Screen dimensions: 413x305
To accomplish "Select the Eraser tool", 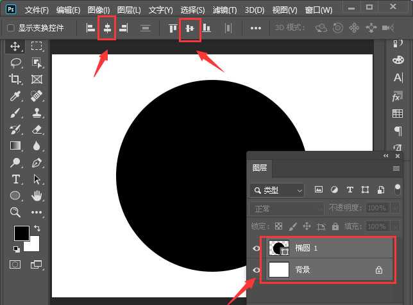I will (x=37, y=129).
